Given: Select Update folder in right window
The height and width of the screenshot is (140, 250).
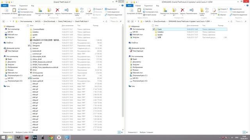Looking at the screenshot, I should point(160,35).
